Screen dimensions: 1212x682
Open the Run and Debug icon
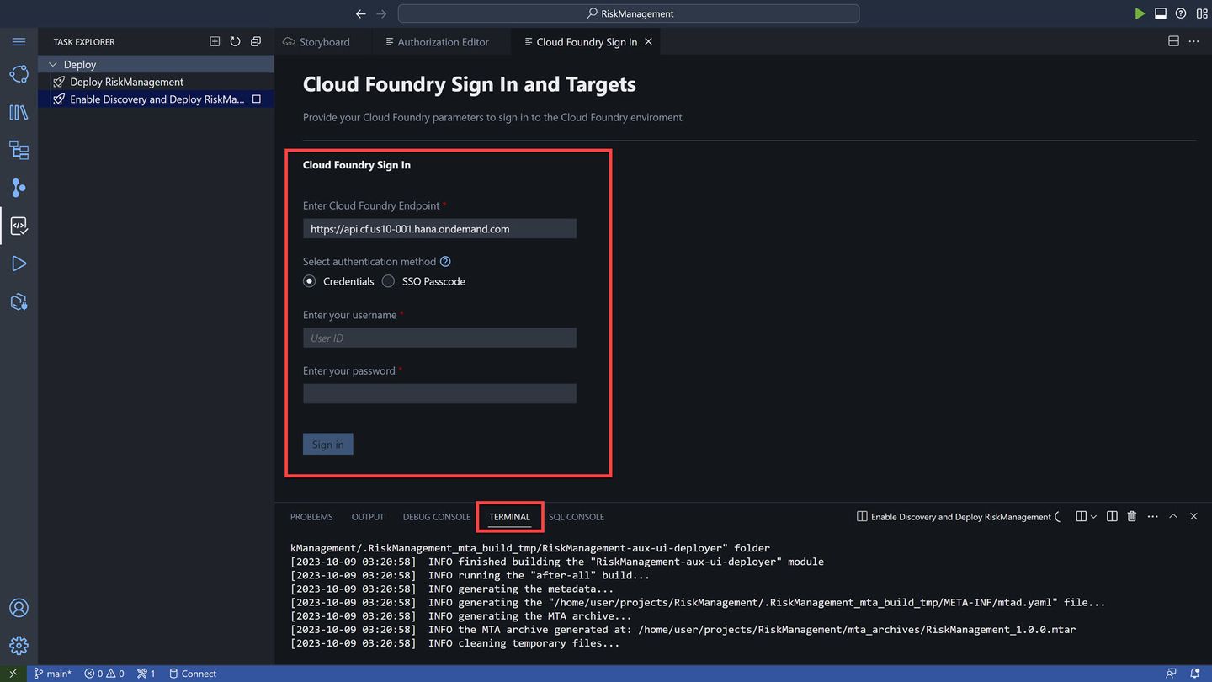19,264
